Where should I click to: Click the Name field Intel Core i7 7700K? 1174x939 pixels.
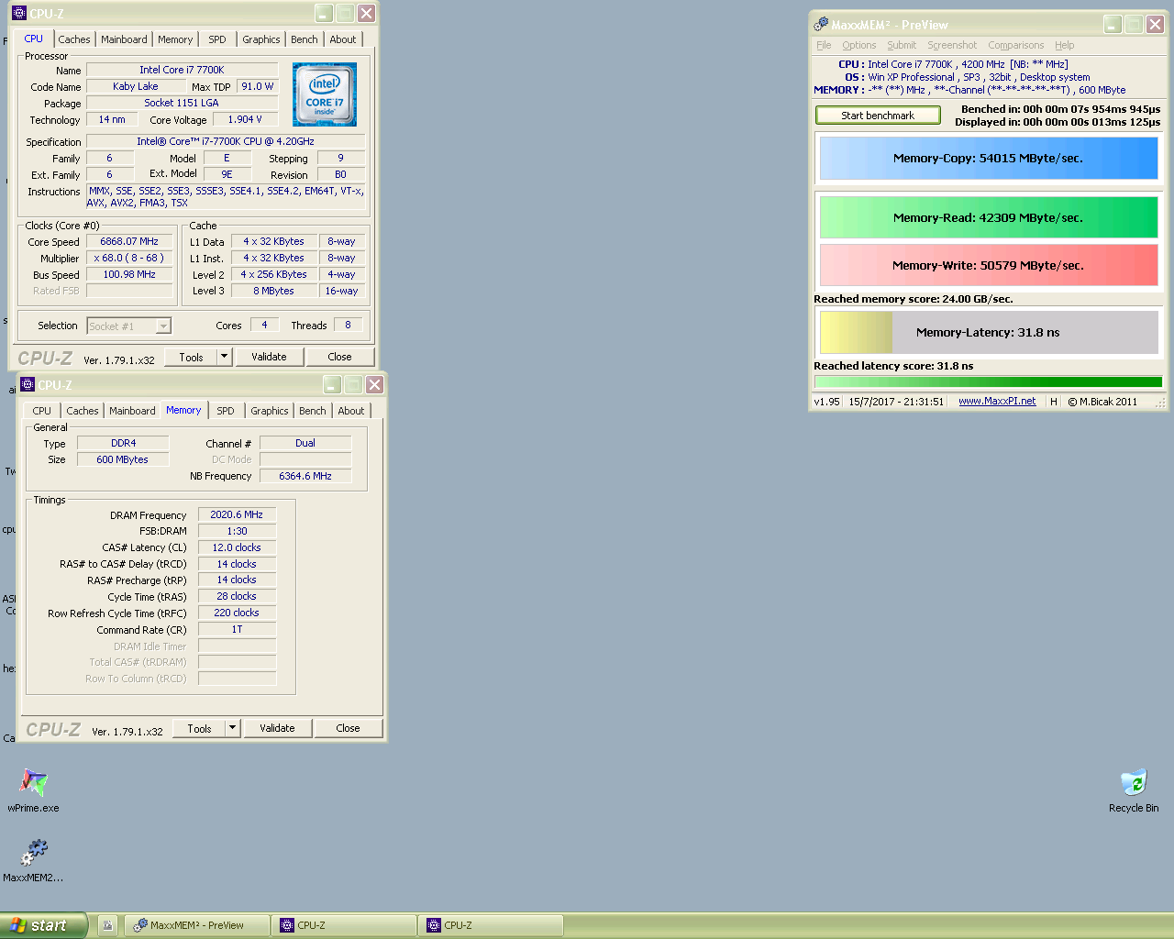click(182, 70)
